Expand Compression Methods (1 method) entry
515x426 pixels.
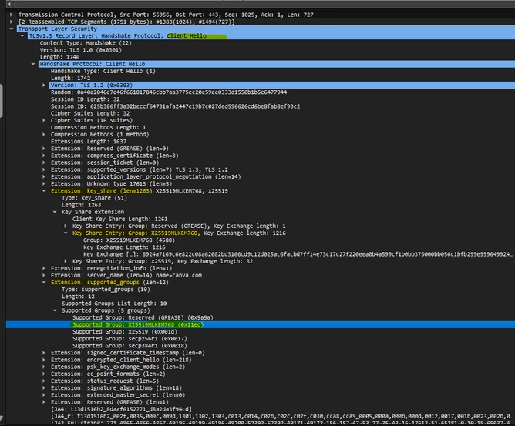pos(44,135)
